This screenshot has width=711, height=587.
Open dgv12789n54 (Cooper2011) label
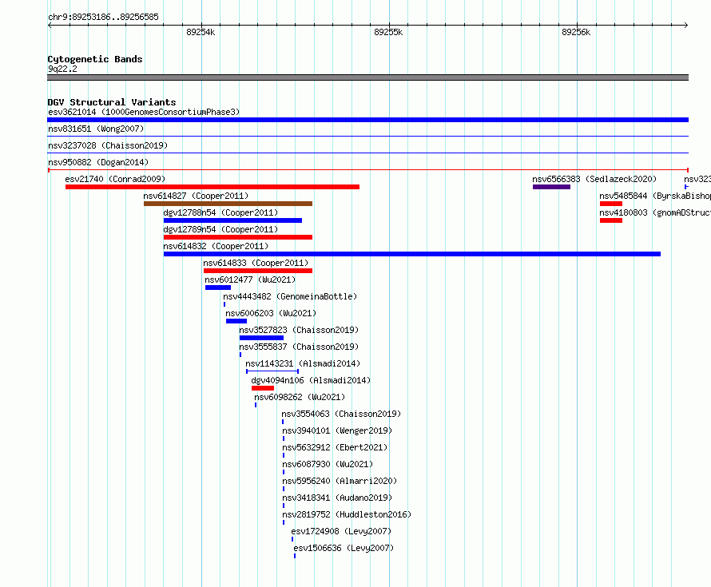220,229
